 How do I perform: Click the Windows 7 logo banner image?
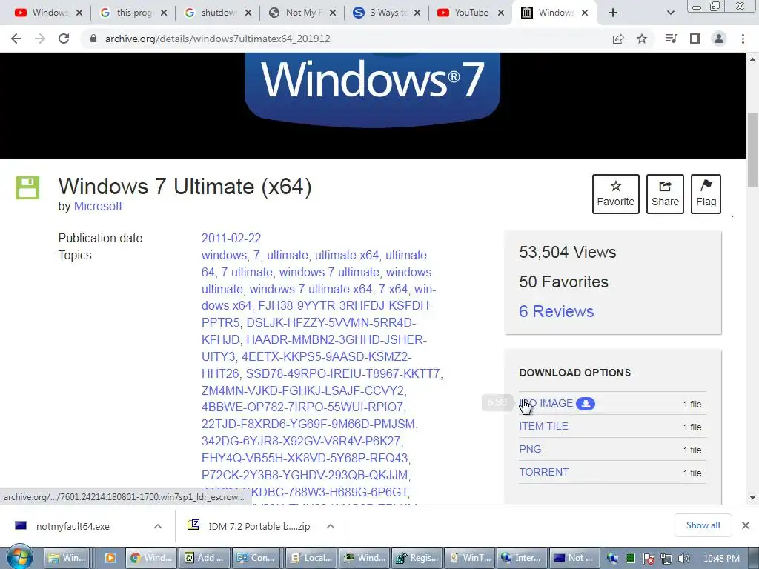[x=372, y=90]
